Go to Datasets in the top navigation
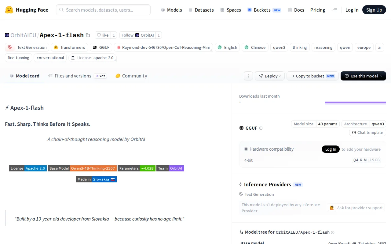 point(201,10)
